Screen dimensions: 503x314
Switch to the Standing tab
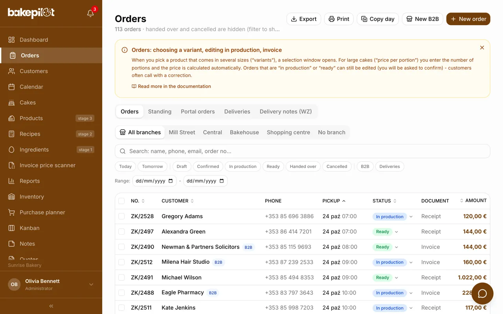(x=160, y=111)
